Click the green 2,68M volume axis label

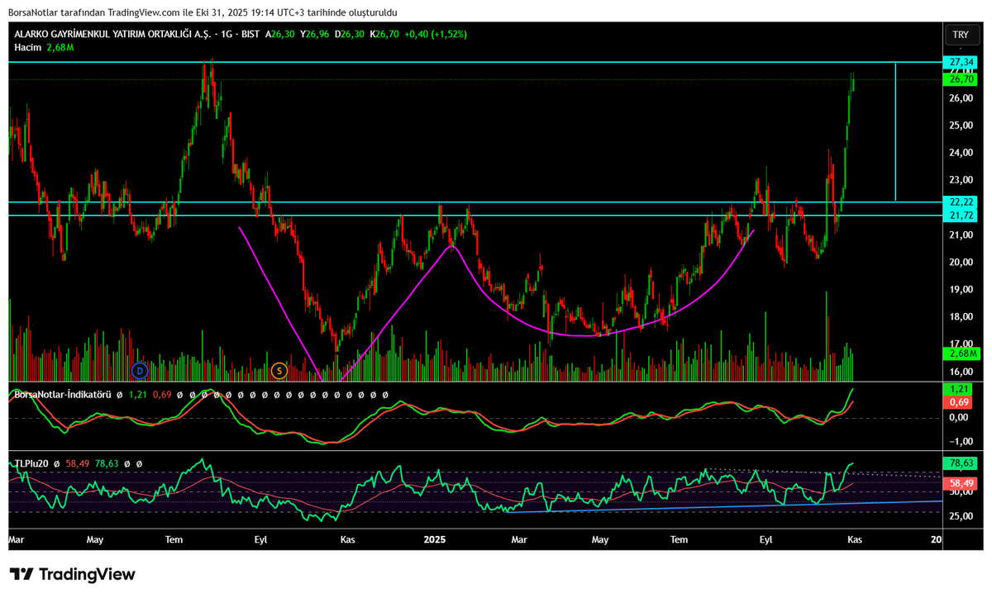961,354
